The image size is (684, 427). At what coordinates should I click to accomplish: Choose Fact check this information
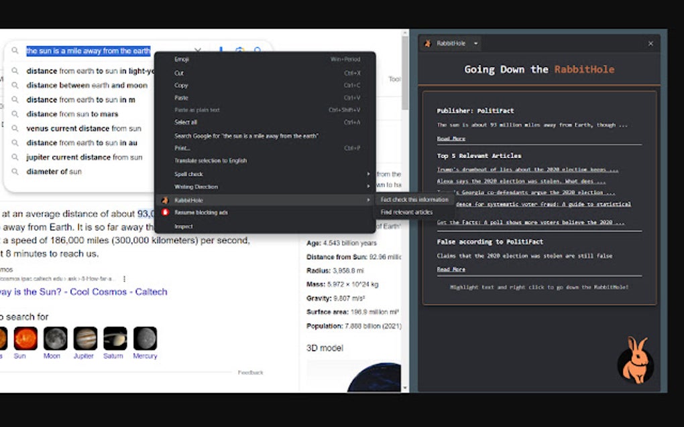pos(416,199)
